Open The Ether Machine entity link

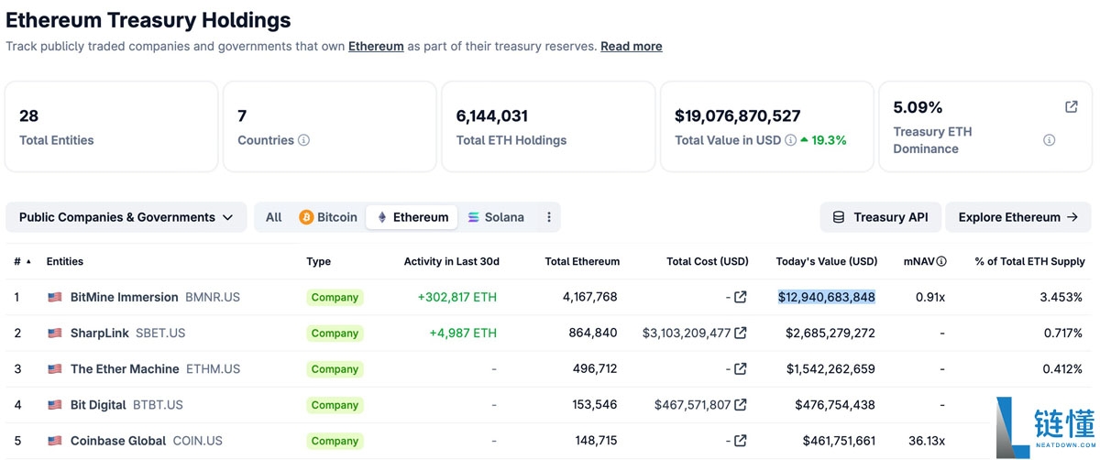click(x=125, y=368)
